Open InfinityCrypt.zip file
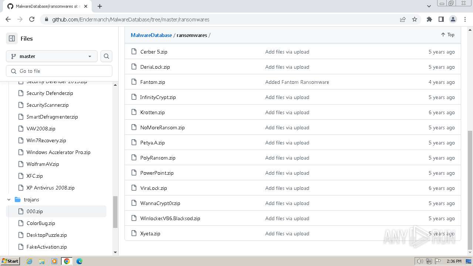Image resolution: width=473 pixels, height=266 pixels. pyautogui.click(x=158, y=97)
